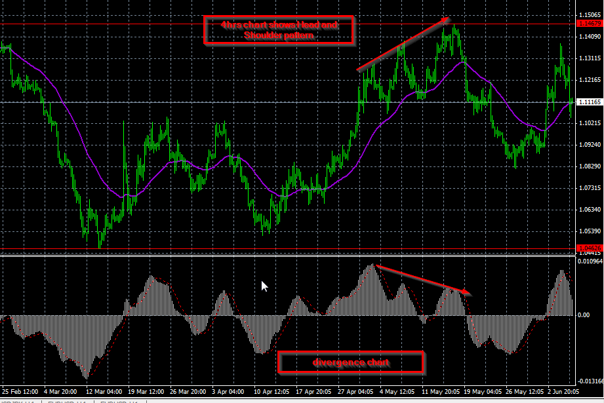The image size is (604, 403).
Task: Select the current price tag 1.11165
Action: point(590,102)
